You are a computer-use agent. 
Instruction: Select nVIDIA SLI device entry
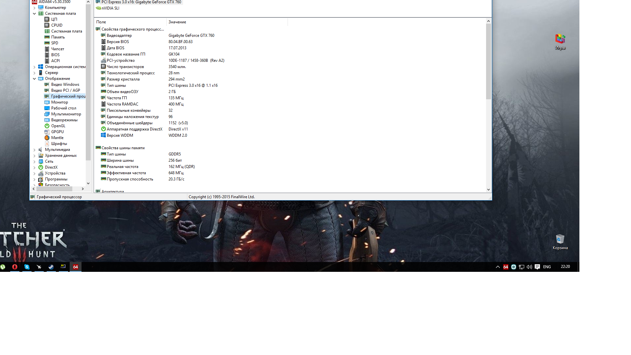110,8
